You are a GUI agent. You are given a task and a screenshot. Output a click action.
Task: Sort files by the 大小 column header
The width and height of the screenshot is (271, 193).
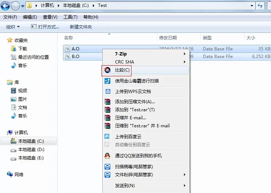click(251, 38)
